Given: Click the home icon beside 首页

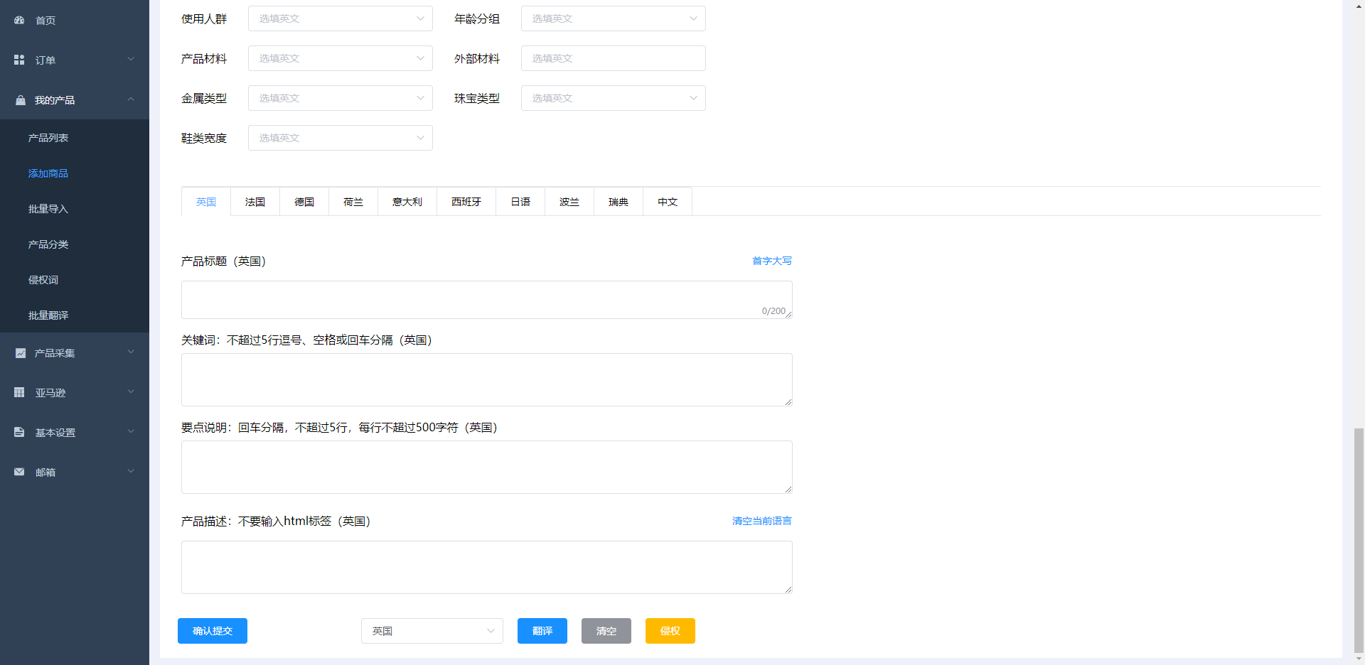Looking at the screenshot, I should [19, 21].
